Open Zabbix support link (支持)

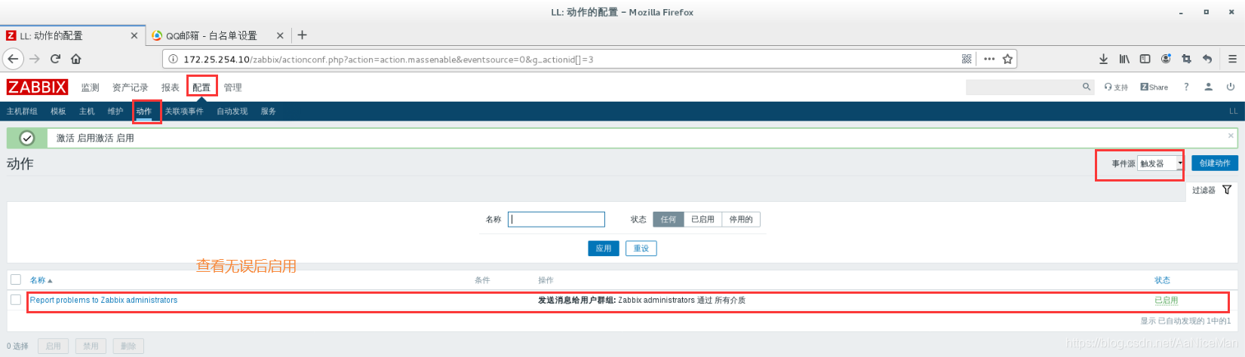(1116, 87)
